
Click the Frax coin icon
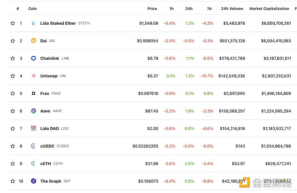coord(33,93)
